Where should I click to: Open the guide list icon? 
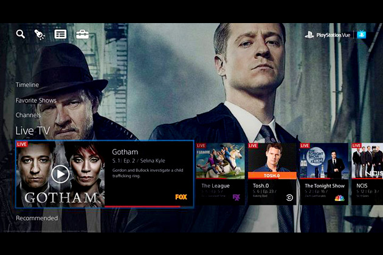[60, 35]
